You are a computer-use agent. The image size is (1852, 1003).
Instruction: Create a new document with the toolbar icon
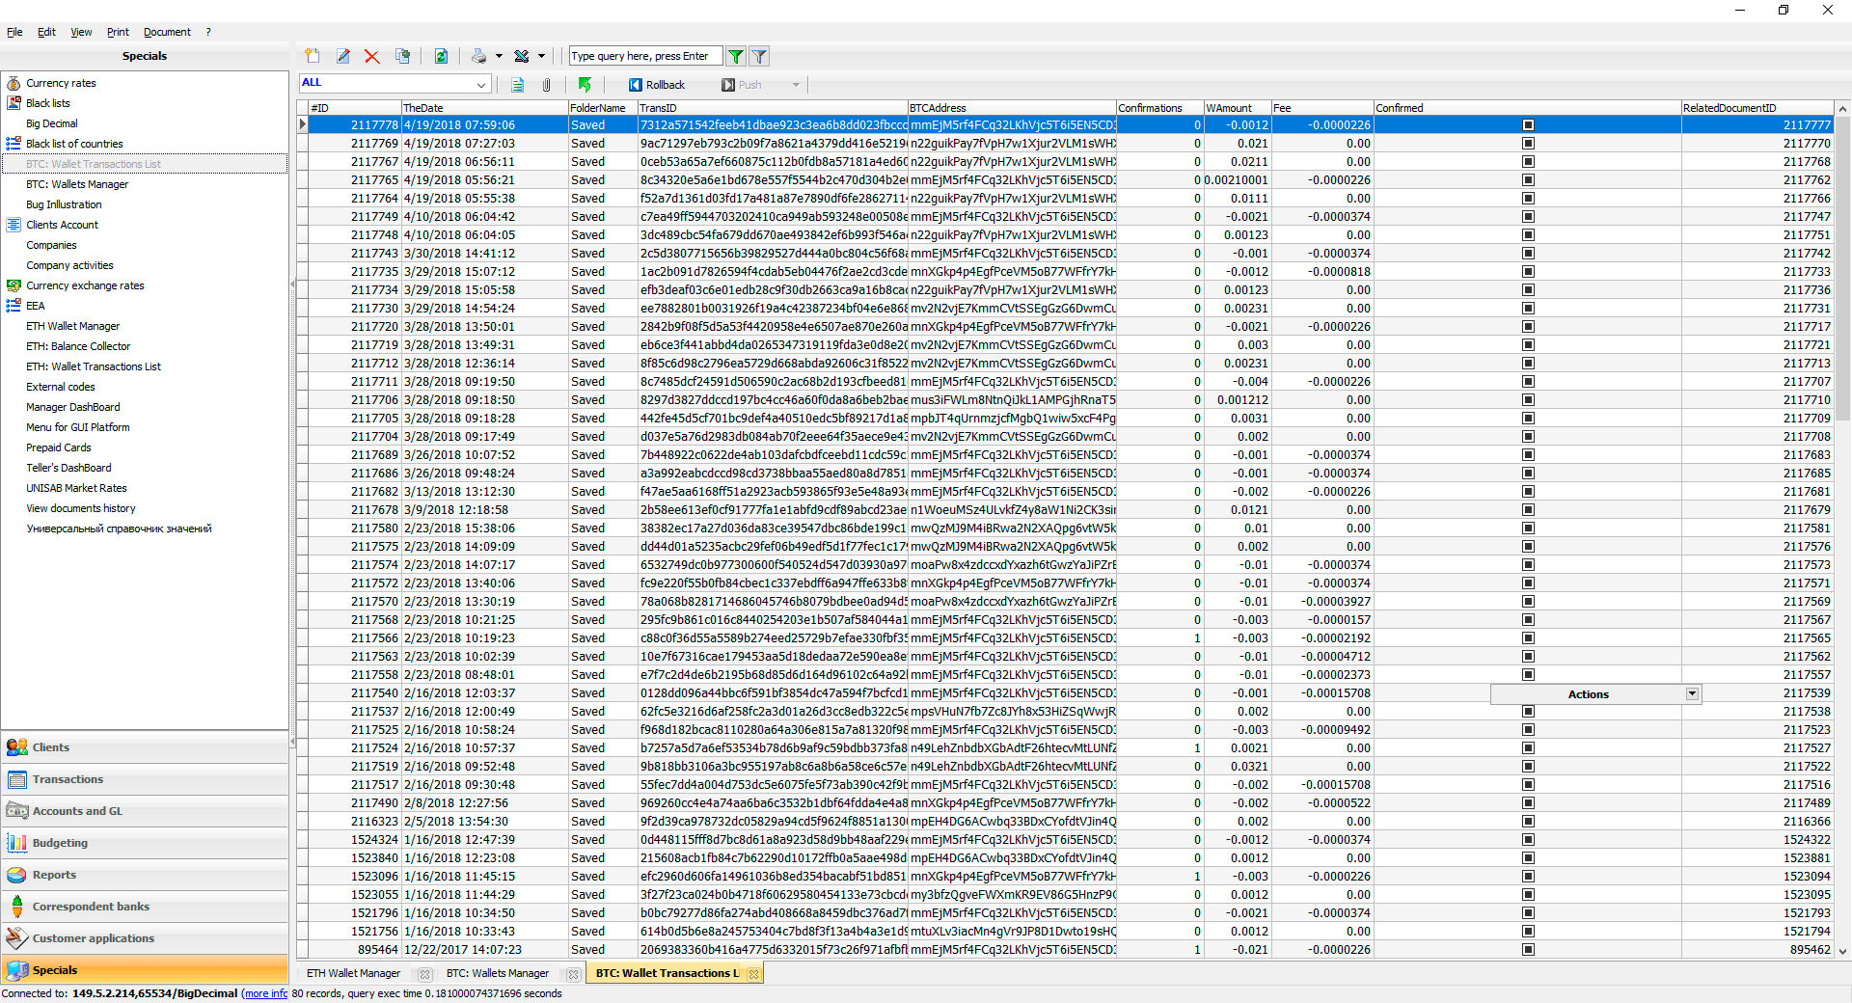(x=312, y=56)
